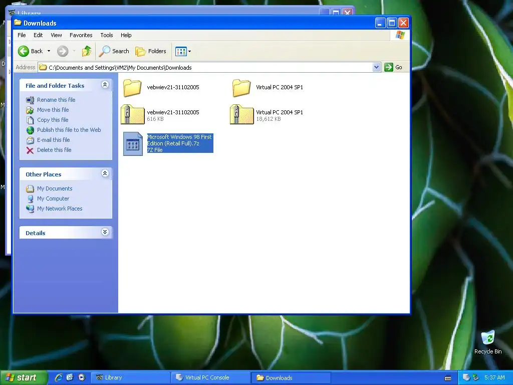
Task: Open the Views icon dropdown
Action: point(183,51)
